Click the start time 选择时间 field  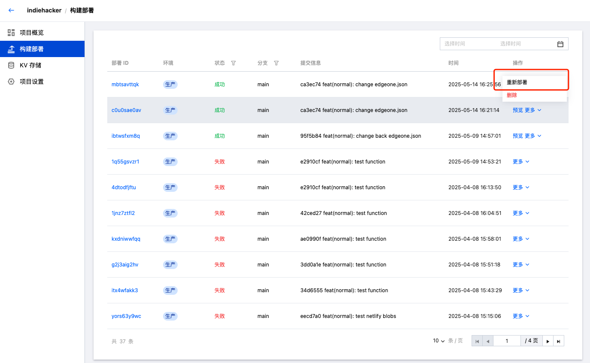tap(455, 44)
